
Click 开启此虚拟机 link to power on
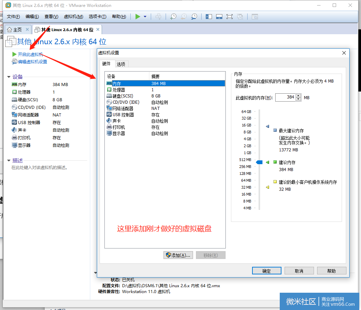tap(30, 54)
